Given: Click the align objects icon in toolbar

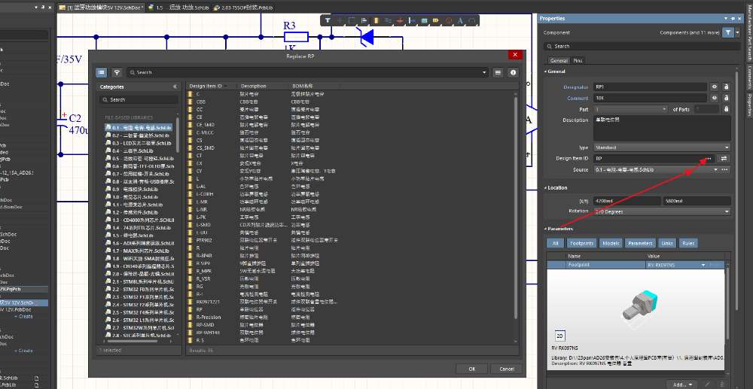Looking at the screenshot, I should (x=364, y=20).
